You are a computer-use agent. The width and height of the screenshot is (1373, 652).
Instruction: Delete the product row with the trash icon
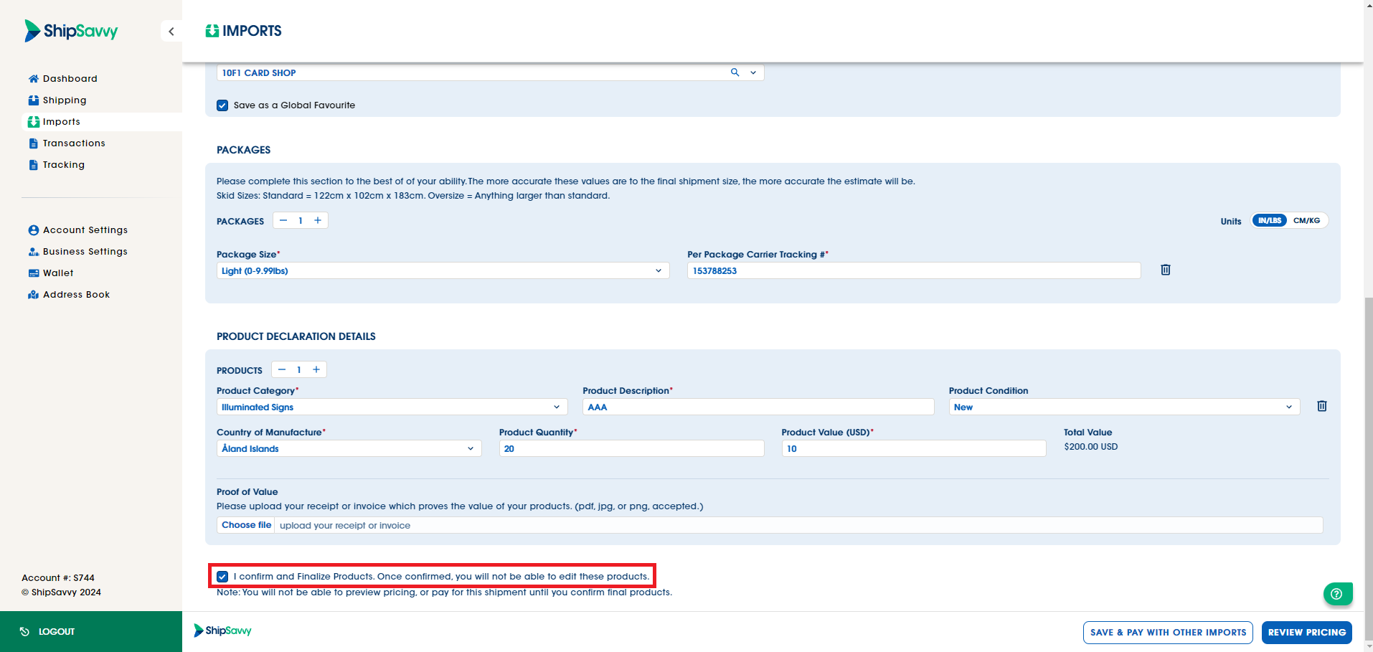[x=1322, y=406]
